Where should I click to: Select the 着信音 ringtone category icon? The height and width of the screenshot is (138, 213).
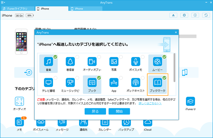point(70,62)
